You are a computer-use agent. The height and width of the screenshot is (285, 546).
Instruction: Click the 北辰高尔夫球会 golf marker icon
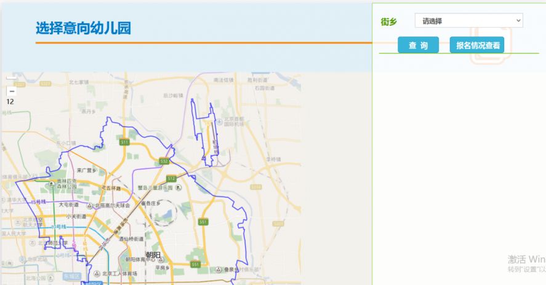89,206
